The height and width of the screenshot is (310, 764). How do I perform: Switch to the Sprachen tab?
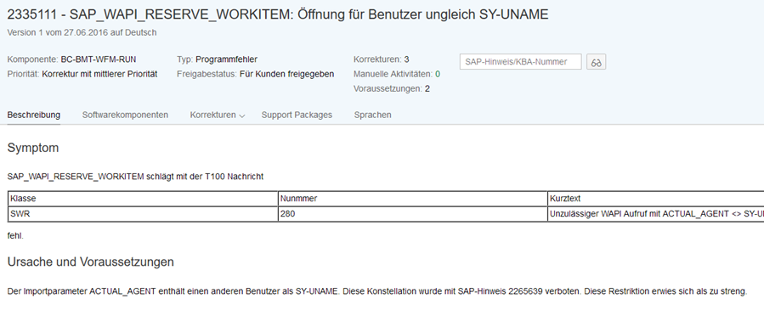coord(373,115)
